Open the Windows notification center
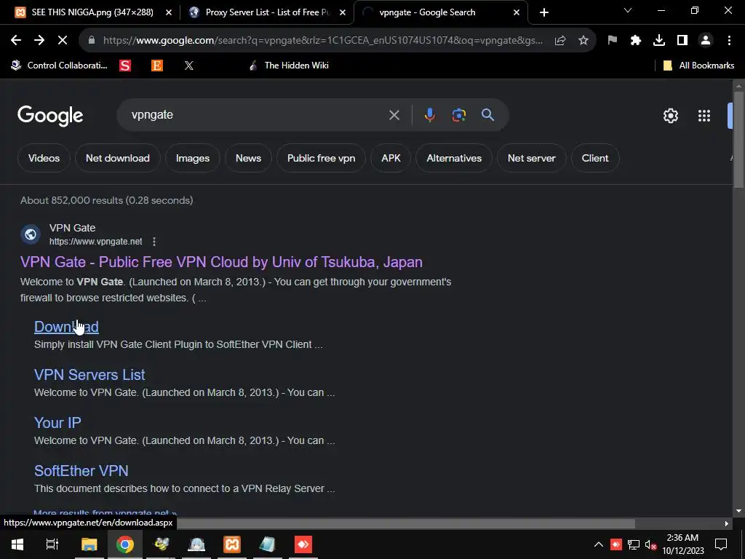The height and width of the screenshot is (559, 745). 721,544
